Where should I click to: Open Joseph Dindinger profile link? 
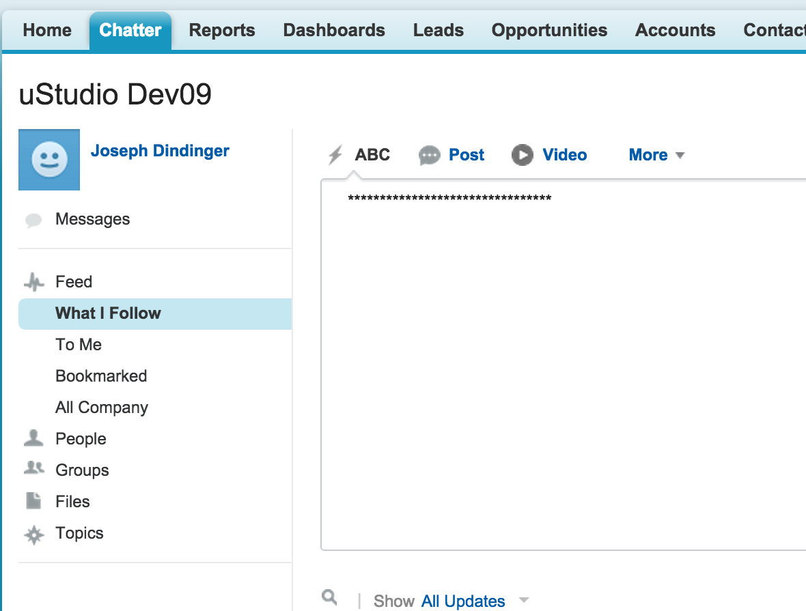pyautogui.click(x=160, y=151)
